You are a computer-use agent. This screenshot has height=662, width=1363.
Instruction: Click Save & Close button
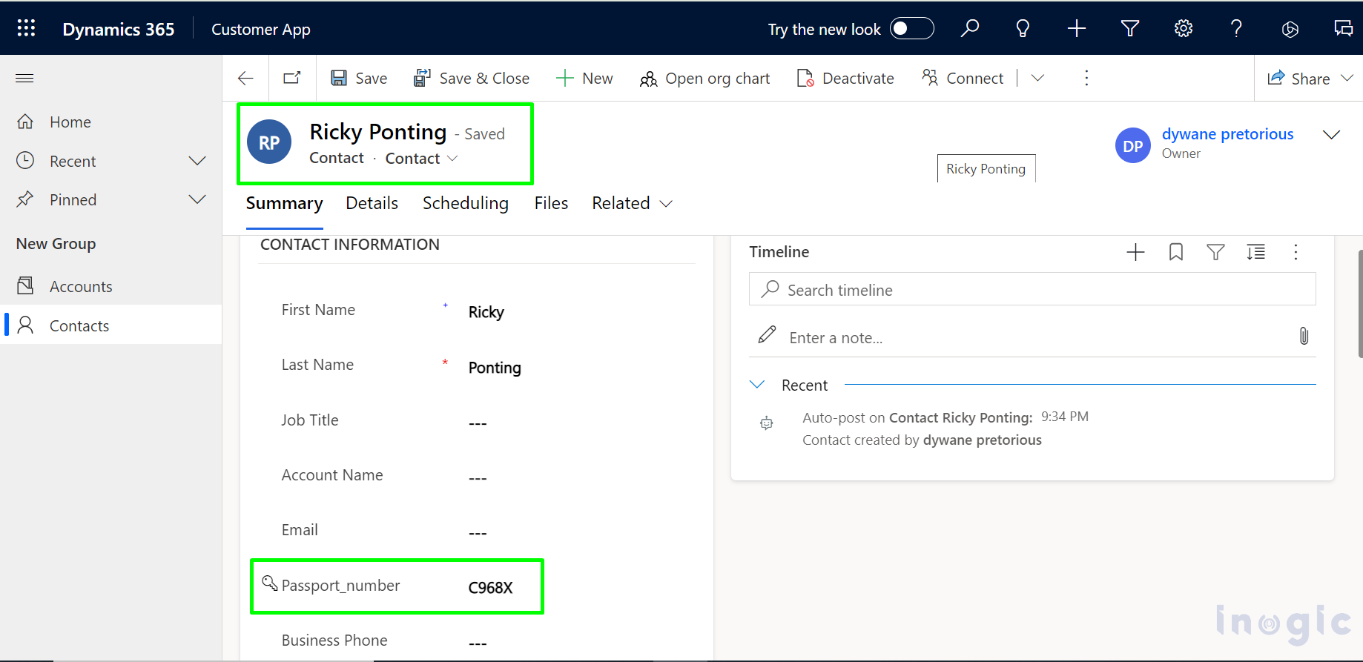pos(472,78)
